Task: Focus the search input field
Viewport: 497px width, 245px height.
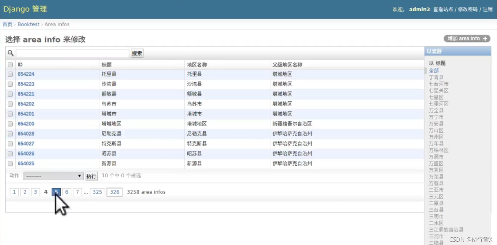Action: (72, 53)
